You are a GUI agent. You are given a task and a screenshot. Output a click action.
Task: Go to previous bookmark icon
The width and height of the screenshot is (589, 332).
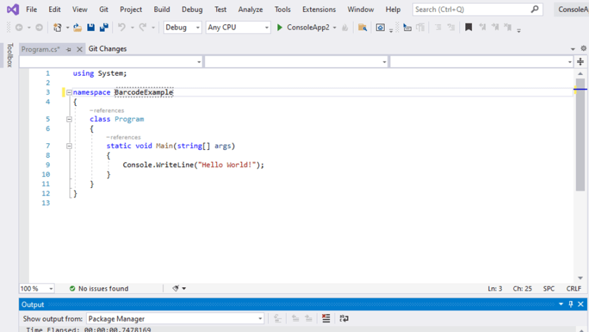pos(483,27)
